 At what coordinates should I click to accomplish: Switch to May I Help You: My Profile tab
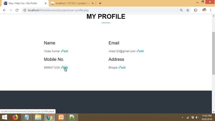pos(25,3)
